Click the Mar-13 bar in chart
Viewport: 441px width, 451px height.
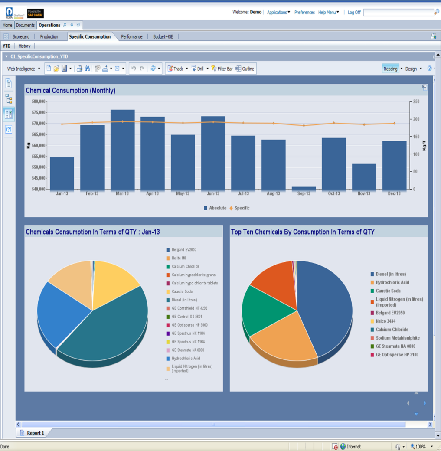tap(123, 149)
